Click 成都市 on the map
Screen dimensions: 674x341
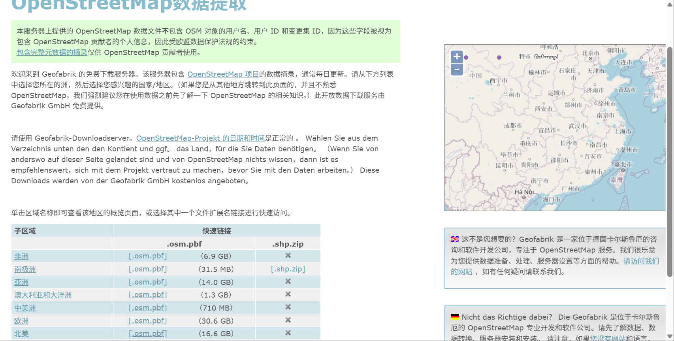513,126
